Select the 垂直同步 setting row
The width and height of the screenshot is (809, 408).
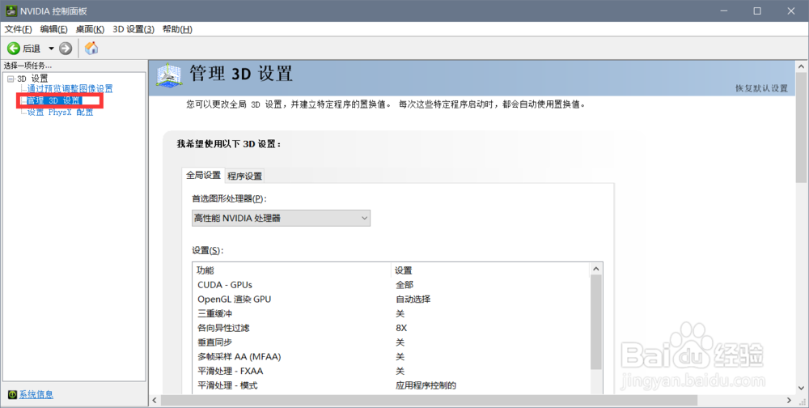[392, 342]
